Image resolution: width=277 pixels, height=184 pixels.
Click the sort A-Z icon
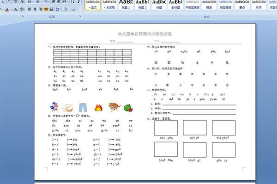coord(72,2)
